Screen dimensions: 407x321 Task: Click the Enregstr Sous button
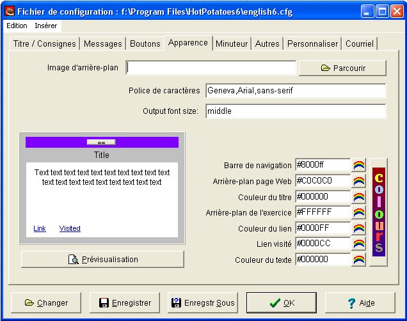click(203, 303)
